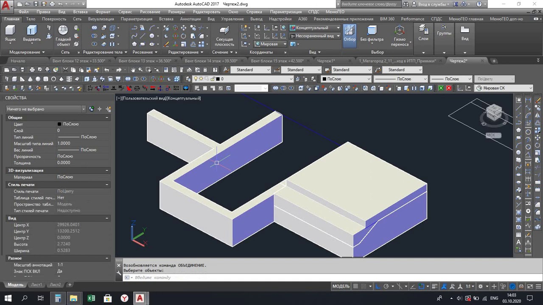Open the 'Ничего не выбрано' selection dropdown

(45, 109)
